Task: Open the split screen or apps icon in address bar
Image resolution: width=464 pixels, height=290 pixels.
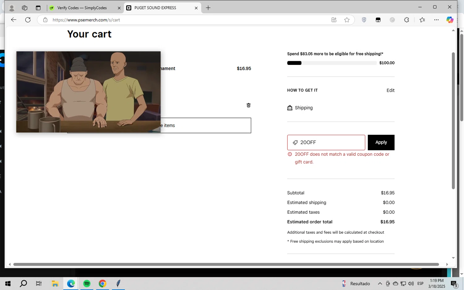Action: 334,20
